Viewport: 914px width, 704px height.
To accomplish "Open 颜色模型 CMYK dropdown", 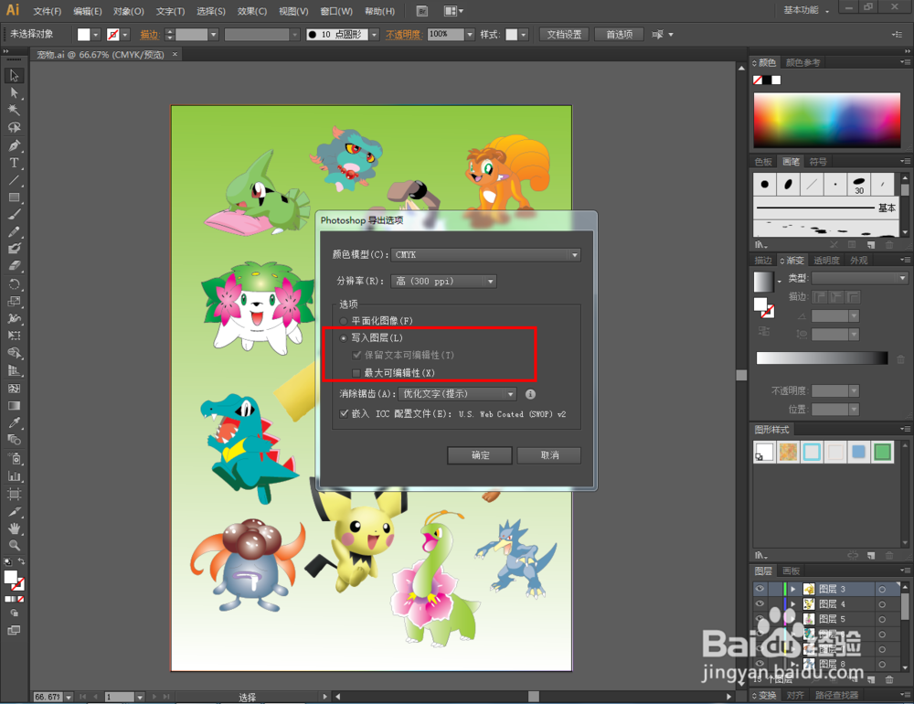I will coord(485,255).
